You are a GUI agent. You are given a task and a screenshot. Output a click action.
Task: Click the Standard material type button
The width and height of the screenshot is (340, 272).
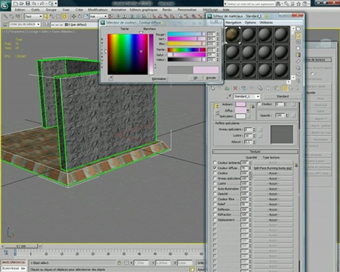[283, 96]
